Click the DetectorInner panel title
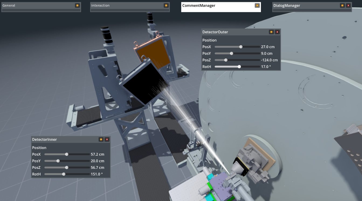This screenshot has height=201, width=362. coord(44,139)
